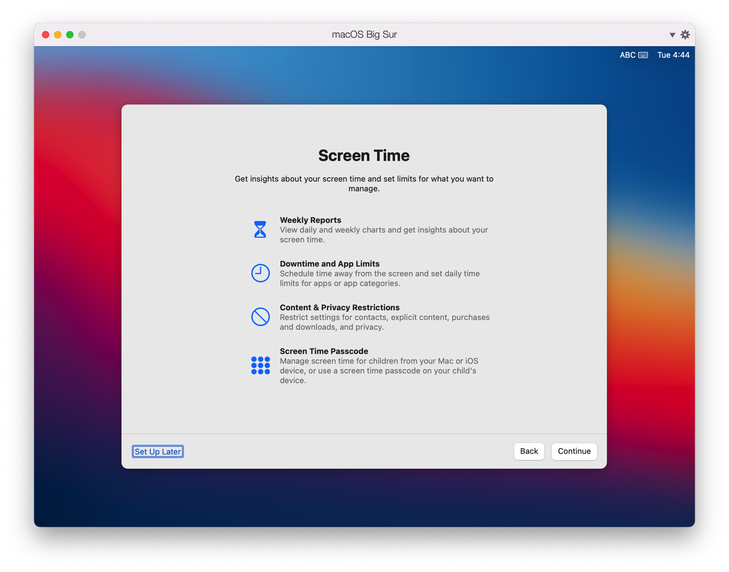Image resolution: width=729 pixels, height=572 pixels.
Task: Click the Content & Privacy Restrictions prohibition icon
Action: click(260, 317)
